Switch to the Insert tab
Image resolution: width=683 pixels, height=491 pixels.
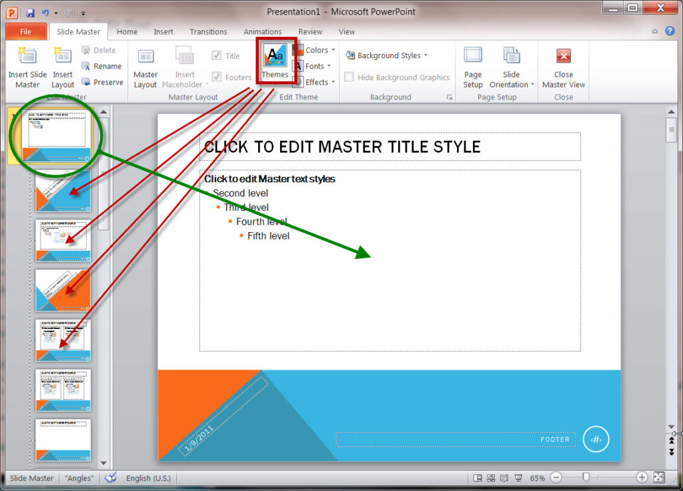(163, 32)
